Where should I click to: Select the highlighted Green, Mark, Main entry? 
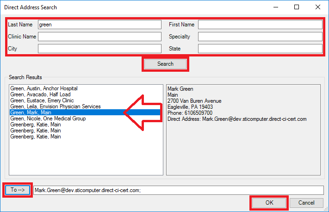(x=31, y=112)
